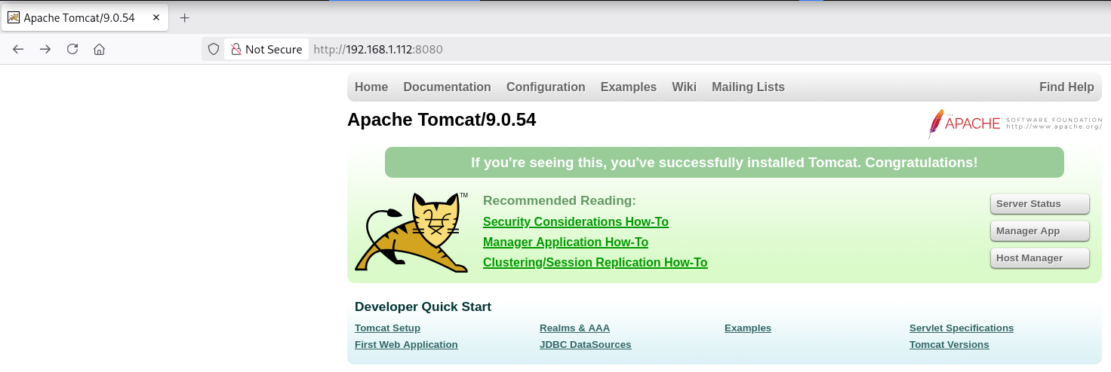The height and width of the screenshot is (372, 1111).
Task: Open a new tab with plus icon
Action: point(184,17)
